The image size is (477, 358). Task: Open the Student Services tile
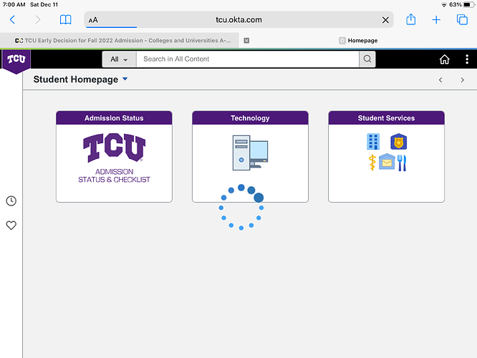(x=386, y=157)
